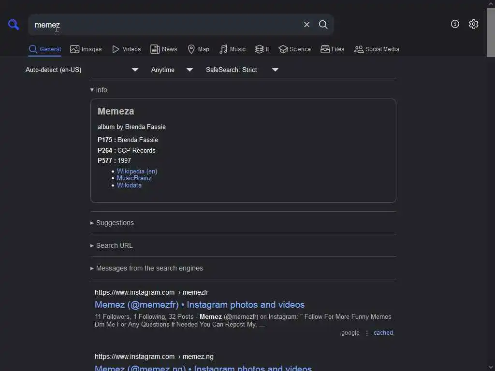Open the MusicBrainz link

(134, 178)
